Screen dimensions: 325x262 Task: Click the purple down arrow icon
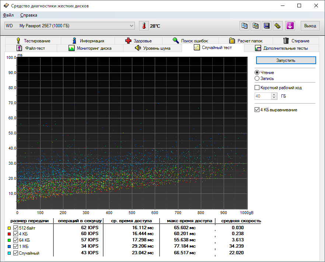tap(290, 26)
